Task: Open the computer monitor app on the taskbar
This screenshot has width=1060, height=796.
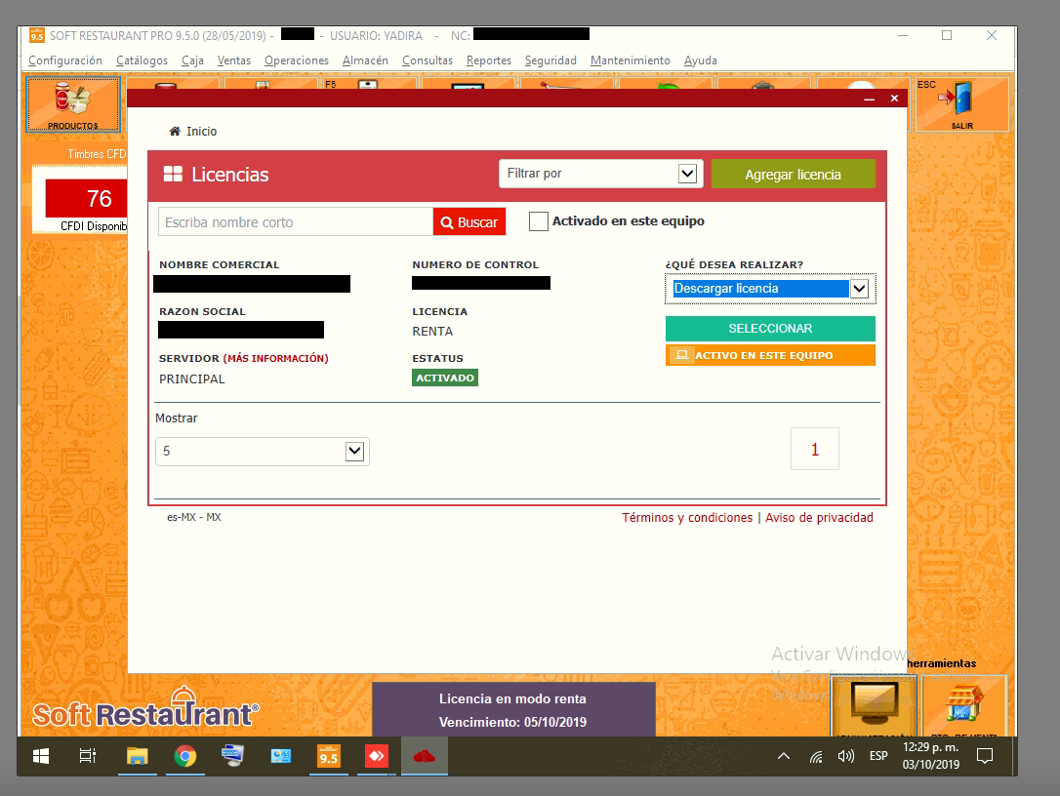Action: pos(233,756)
